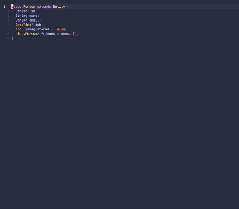
Task: Click the DateTime? type on line 4
Action: 25,25
